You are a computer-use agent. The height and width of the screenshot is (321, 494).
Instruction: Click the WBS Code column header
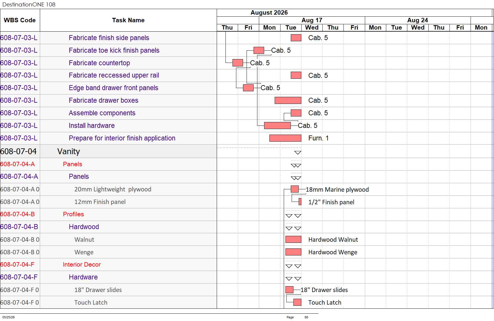click(20, 20)
